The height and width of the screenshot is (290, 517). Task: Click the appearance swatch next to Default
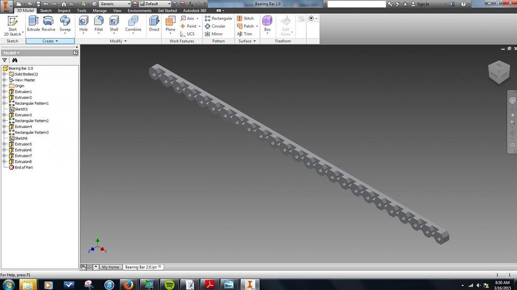coord(135,4)
